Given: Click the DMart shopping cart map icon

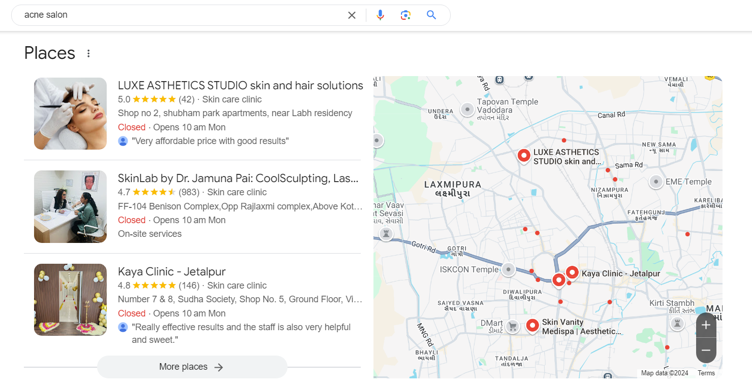Looking at the screenshot, I should click(513, 326).
